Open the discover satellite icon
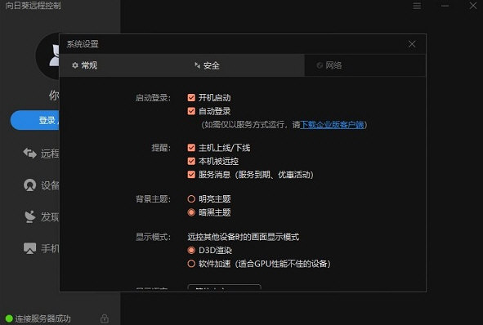The image size is (483, 325). (30, 216)
